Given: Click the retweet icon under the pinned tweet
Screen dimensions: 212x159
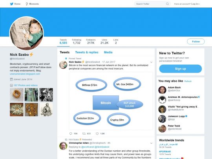Looking at the screenshot, I should (x=84, y=133).
